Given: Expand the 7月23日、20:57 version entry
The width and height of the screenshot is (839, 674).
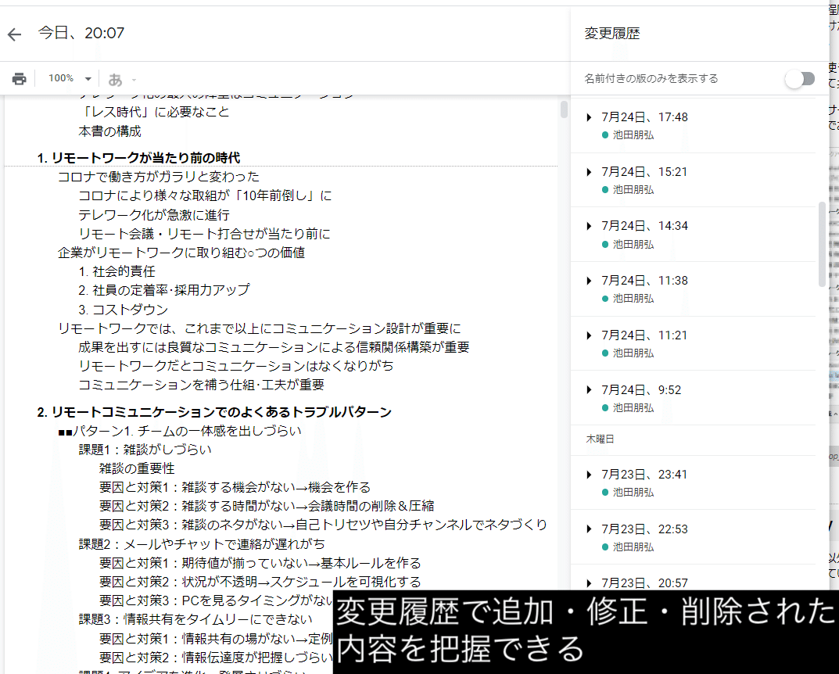Looking at the screenshot, I should pos(588,583).
